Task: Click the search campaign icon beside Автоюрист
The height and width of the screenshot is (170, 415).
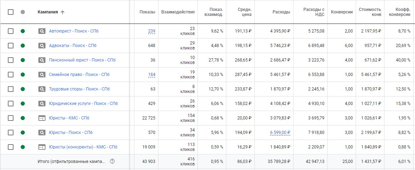Action: 42,31
